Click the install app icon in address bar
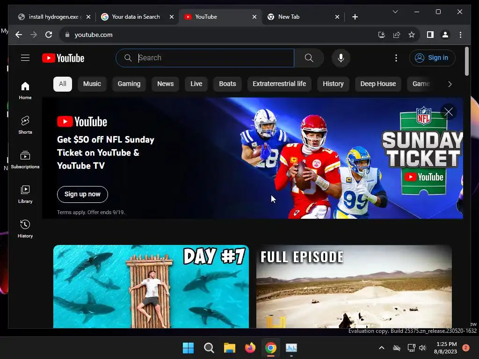Screen dimensions: 479x359 (382, 35)
